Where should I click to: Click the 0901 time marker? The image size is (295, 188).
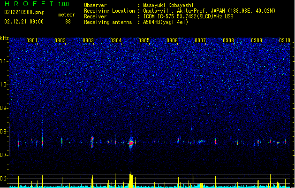pos(31,40)
